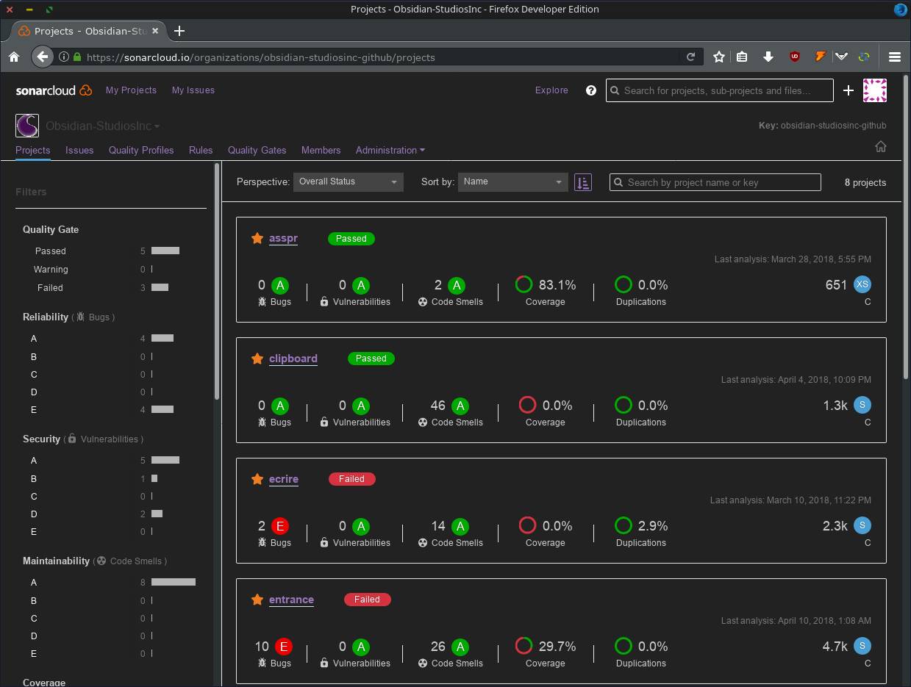Screen dimensions: 911x687
Task: Open a new browser tab
Action: point(179,31)
